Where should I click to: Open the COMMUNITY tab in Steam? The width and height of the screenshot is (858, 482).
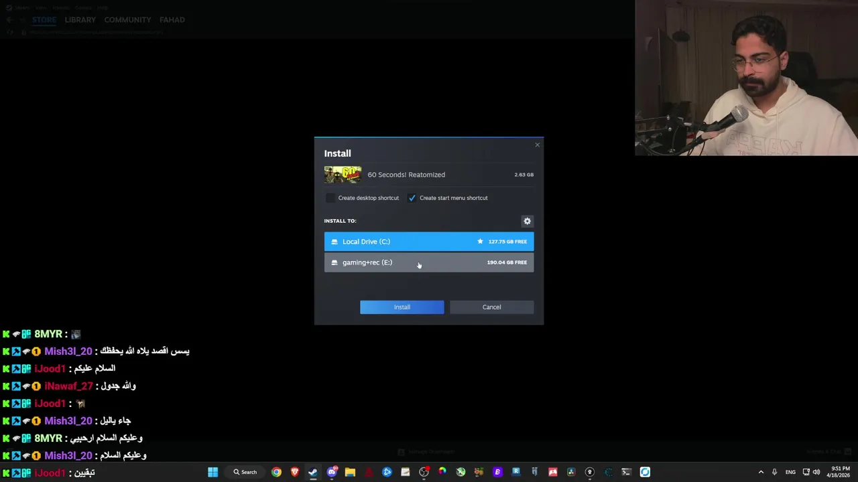coord(127,20)
